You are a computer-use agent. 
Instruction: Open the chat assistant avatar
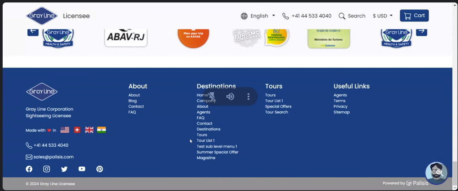(x=437, y=173)
